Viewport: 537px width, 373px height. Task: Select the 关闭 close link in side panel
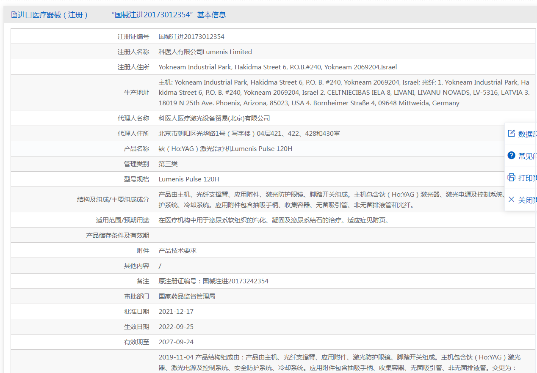527,200
